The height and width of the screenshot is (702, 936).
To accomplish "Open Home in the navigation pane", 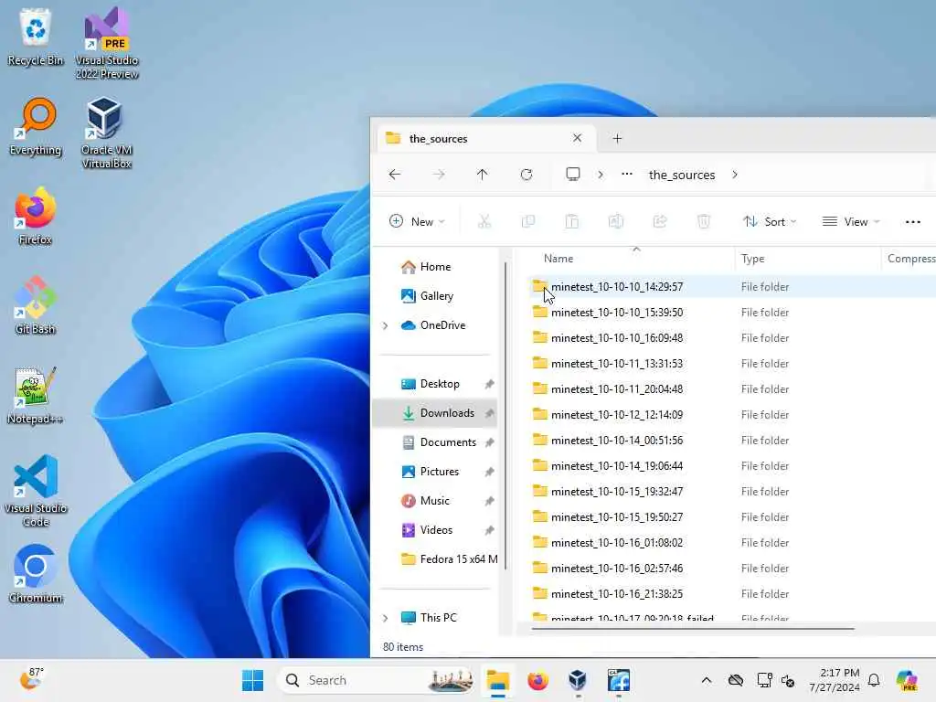I will pos(435,267).
